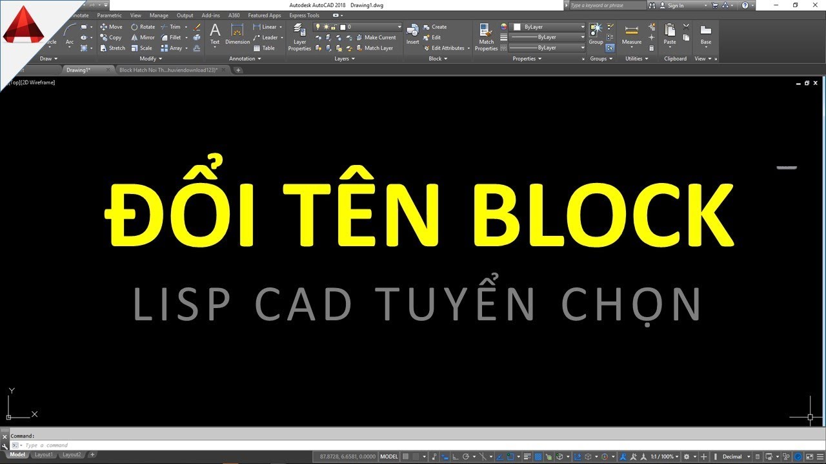Select the Fillet tool
Image resolution: width=826 pixels, height=464 pixels.
tap(171, 37)
